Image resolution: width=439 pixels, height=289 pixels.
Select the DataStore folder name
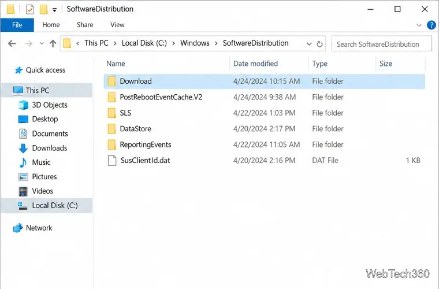coord(136,129)
